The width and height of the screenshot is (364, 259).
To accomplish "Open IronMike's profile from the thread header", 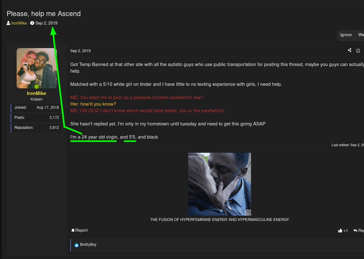I will point(19,23).
